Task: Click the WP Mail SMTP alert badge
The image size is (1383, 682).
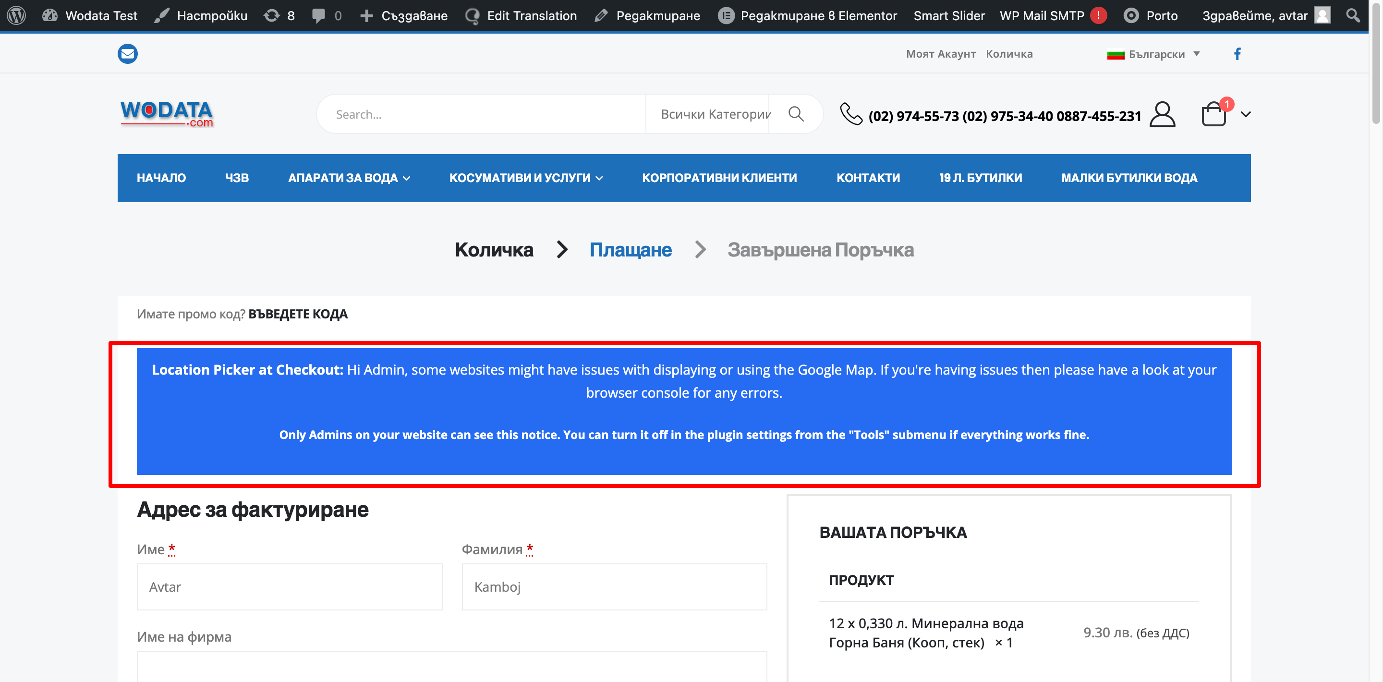Action: pos(1098,15)
